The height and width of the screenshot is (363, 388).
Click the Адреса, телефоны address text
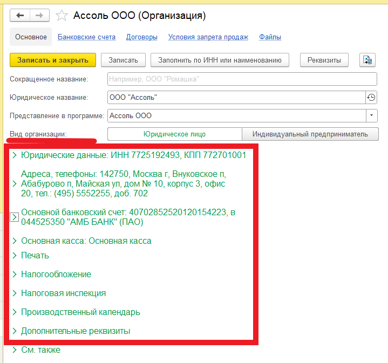124,184
